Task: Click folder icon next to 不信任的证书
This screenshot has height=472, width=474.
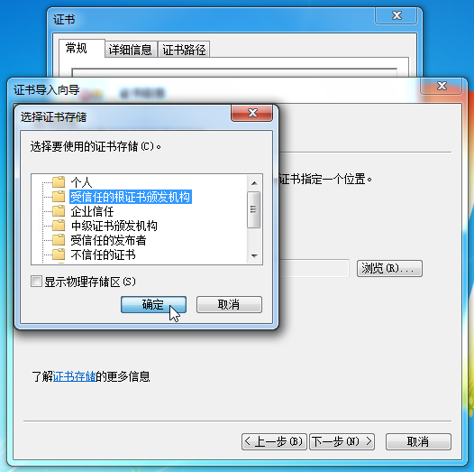Action: pyautogui.click(x=59, y=255)
